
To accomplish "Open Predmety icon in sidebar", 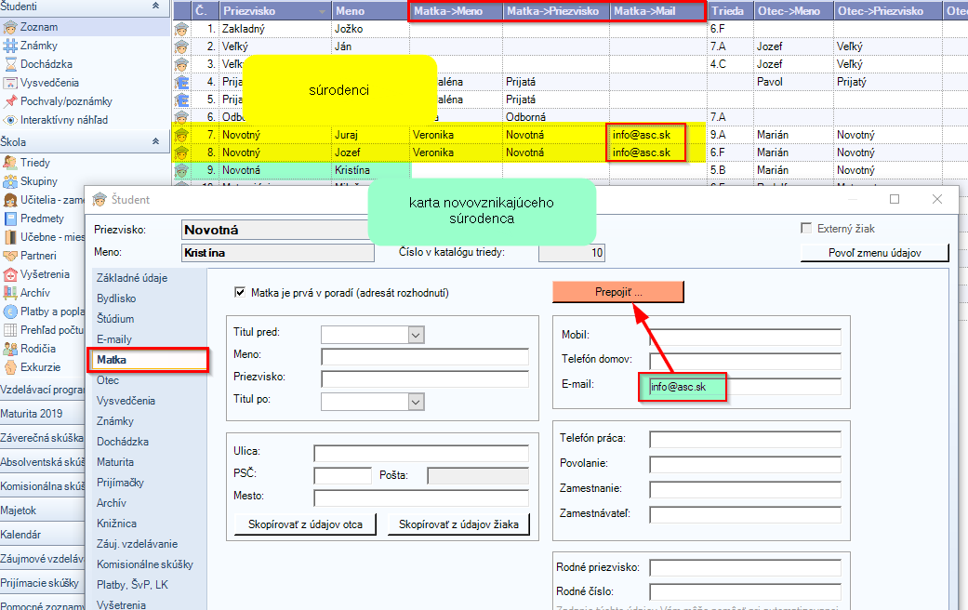I will pyautogui.click(x=10, y=218).
